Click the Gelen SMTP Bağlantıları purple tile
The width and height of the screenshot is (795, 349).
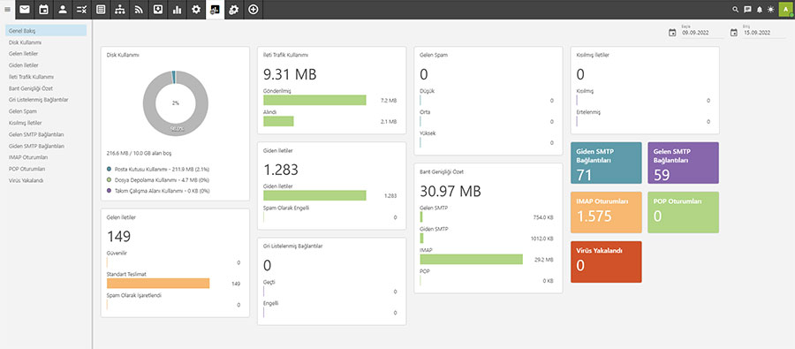[683, 163]
